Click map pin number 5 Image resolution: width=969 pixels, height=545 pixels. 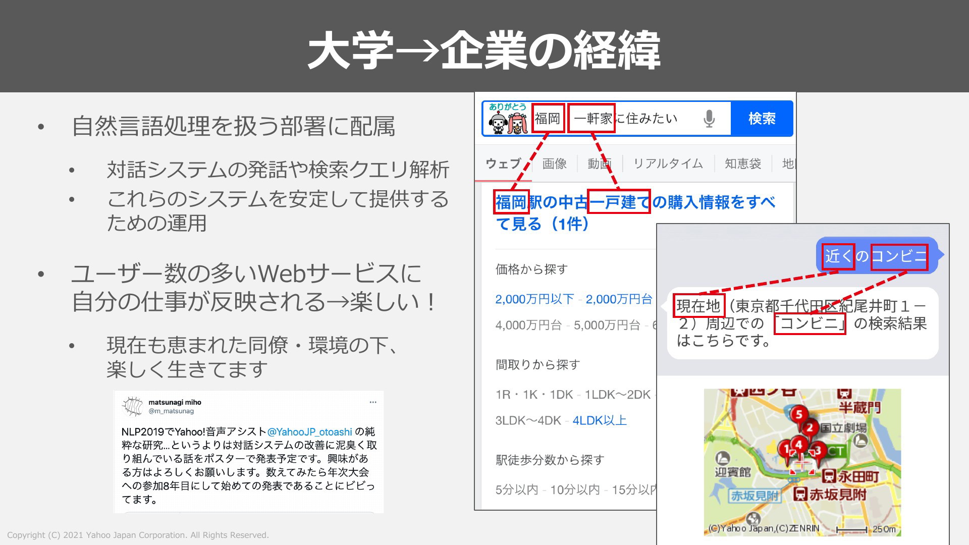pos(798,416)
